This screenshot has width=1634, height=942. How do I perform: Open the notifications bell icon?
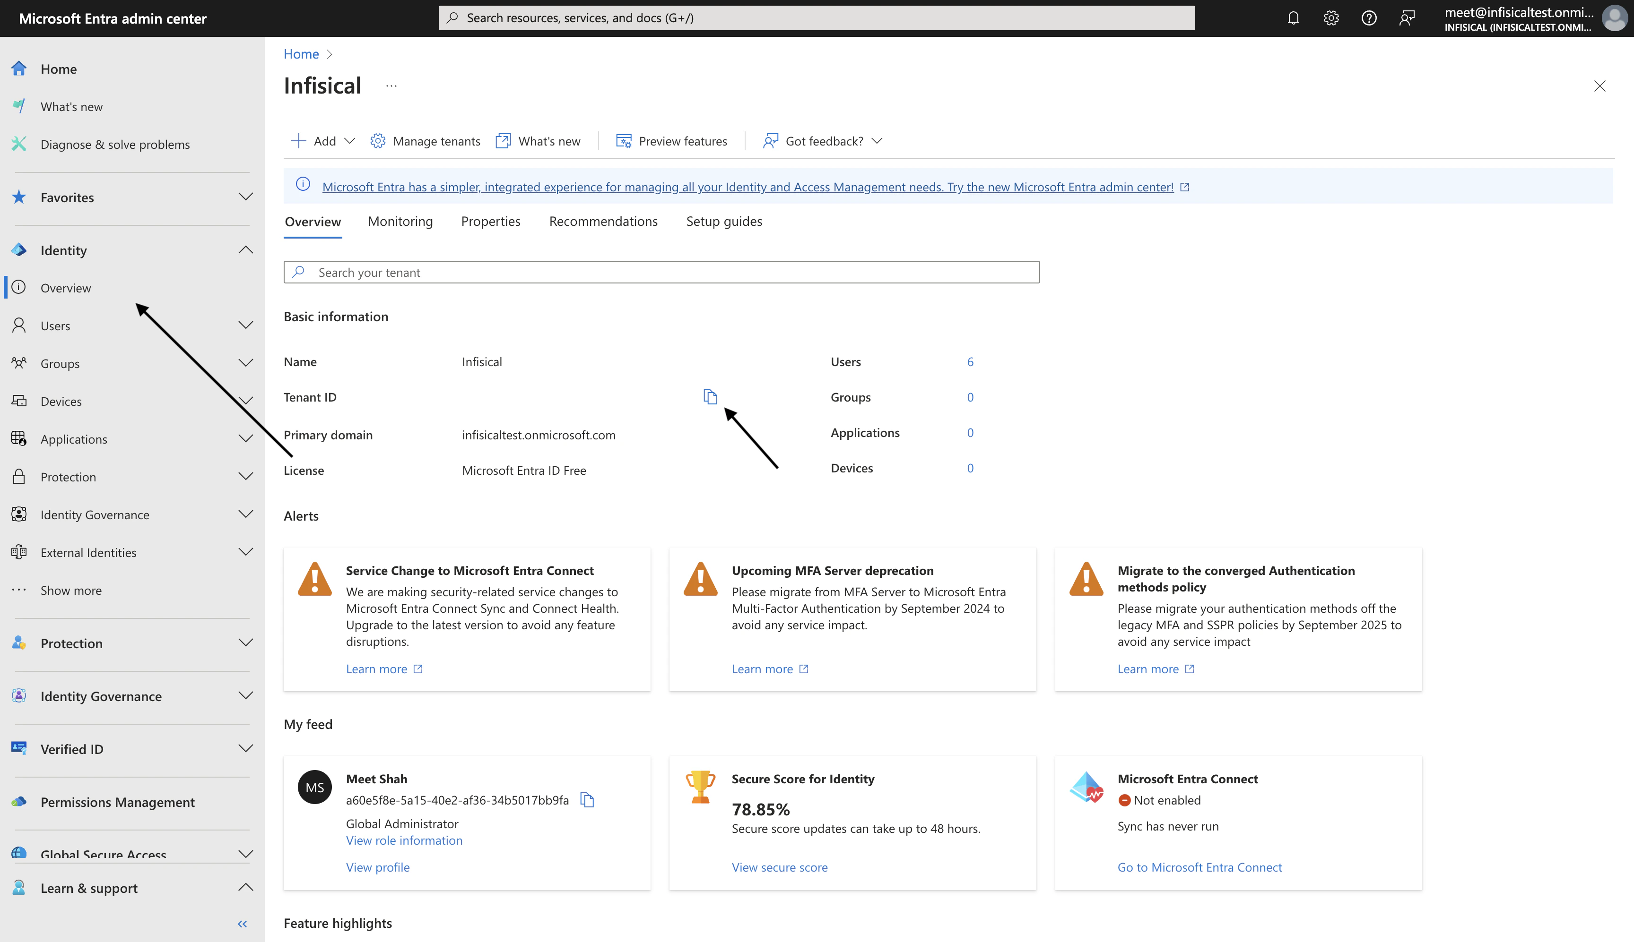1293,18
